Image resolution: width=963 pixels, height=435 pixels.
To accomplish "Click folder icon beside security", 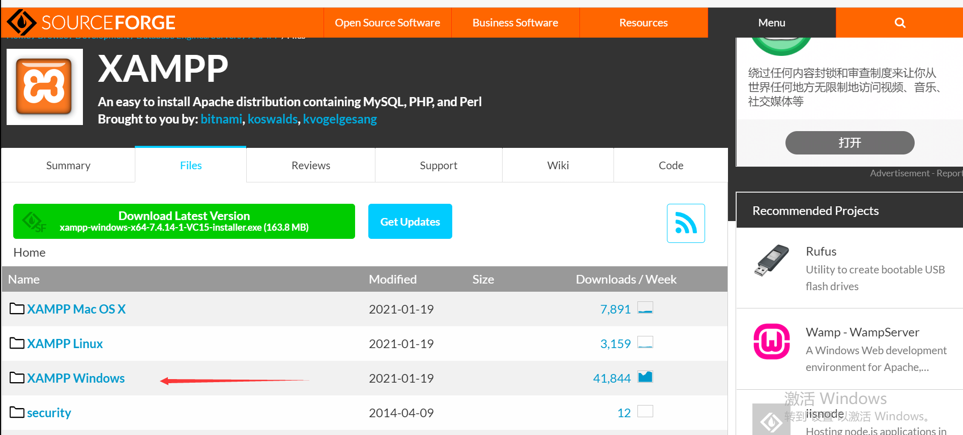I will [17, 412].
